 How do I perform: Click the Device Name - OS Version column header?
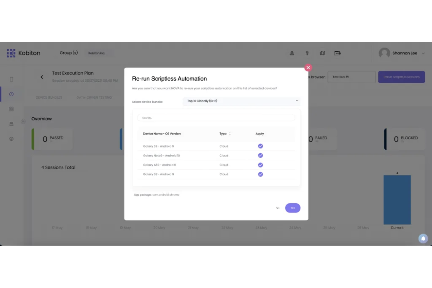point(162,134)
